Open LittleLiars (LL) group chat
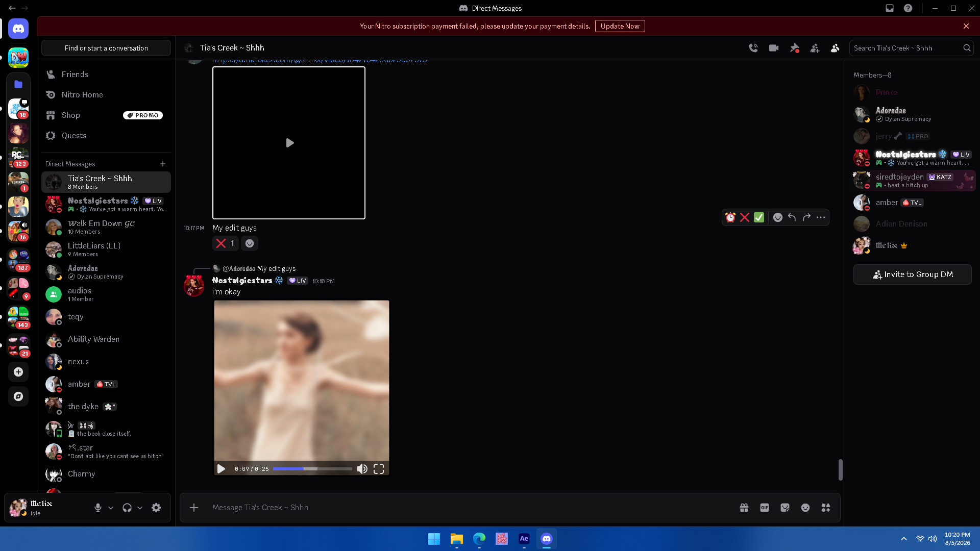Screen dimensions: 980x551 (106, 249)
